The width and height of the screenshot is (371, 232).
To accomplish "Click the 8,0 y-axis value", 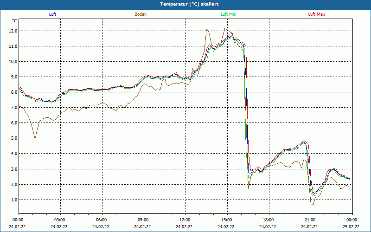I will click(x=14, y=92).
